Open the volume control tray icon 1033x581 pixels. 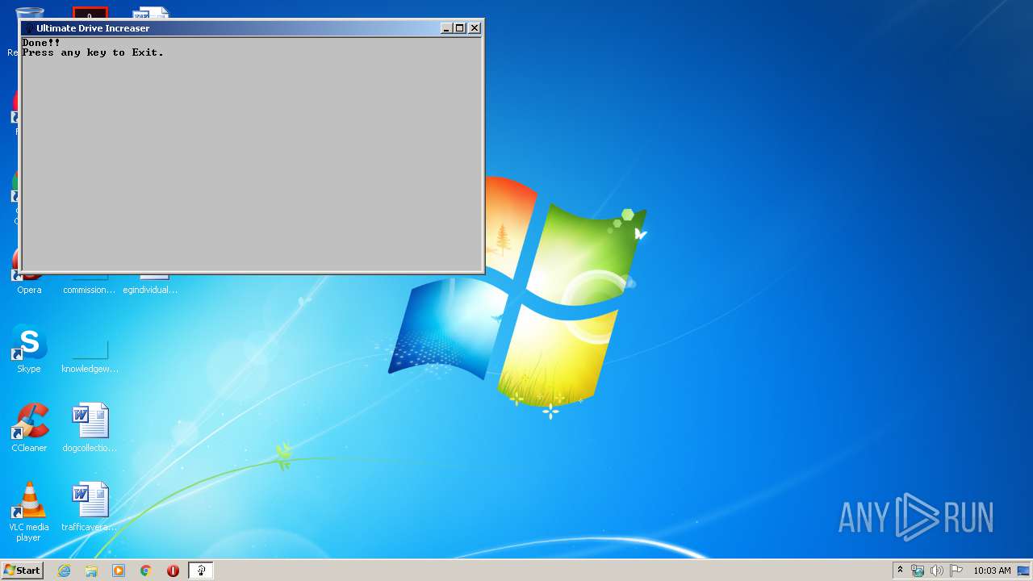(937, 571)
